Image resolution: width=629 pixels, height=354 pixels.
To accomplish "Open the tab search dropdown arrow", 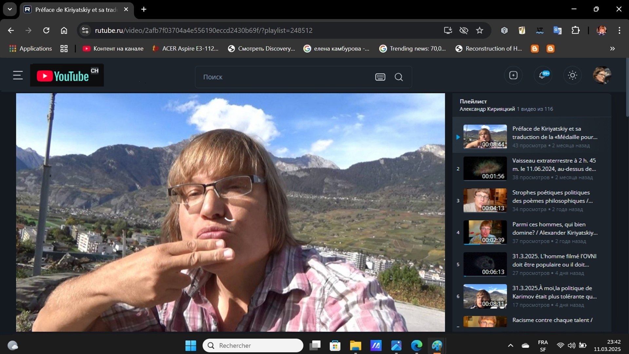I will click(x=10, y=9).
